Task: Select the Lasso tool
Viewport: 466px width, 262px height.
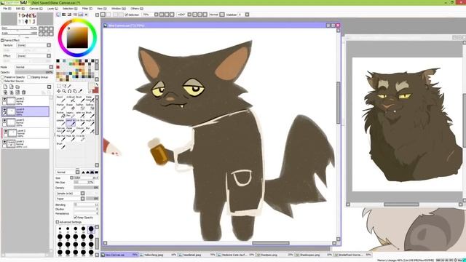Action: [x=64, y=86]
